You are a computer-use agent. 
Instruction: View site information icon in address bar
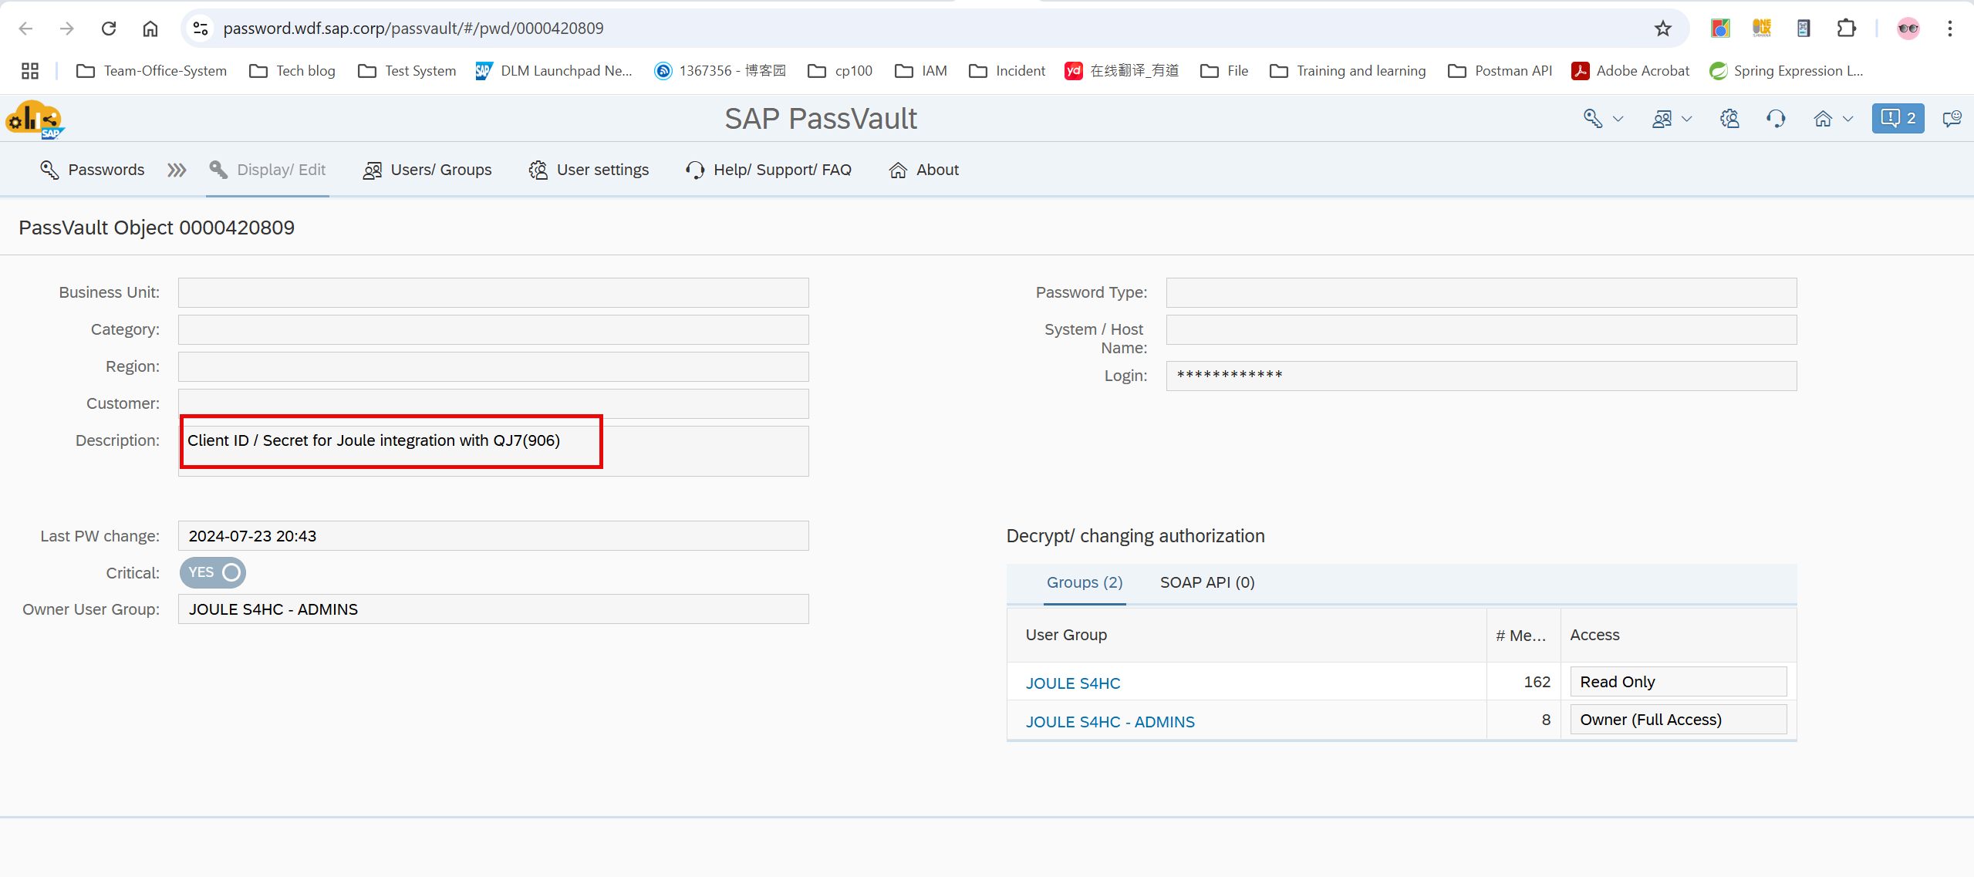coord(201,29)
